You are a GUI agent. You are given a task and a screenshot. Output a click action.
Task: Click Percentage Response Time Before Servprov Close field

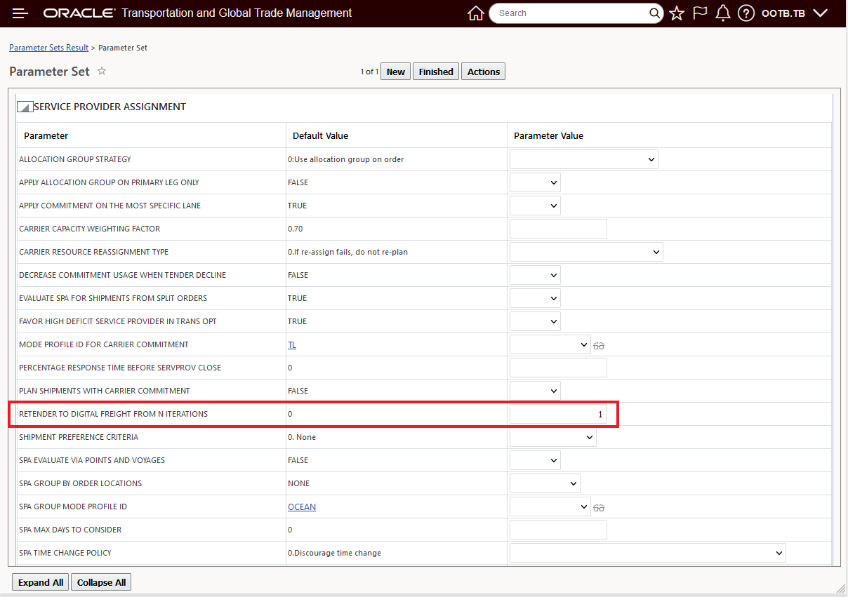point(558,368)
